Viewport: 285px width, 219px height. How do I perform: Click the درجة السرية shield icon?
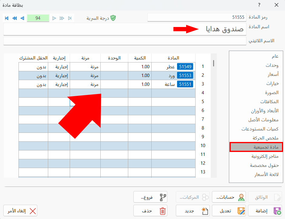pyautogui.click(x=113, y=18)
